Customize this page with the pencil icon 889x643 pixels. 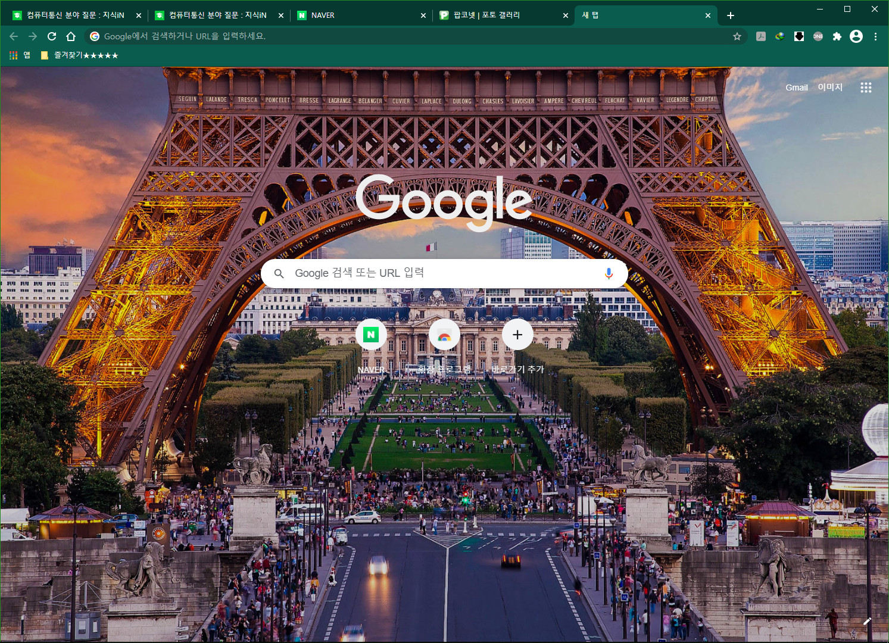pos(867,621)
